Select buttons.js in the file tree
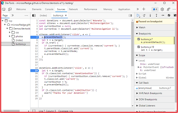Image resolution: width=178 pixels, height=113 pixels. pyautogui.click(x=21, y=44)
